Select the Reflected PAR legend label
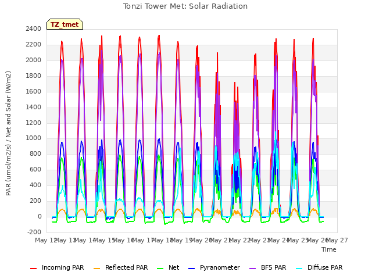 click(x=127, y=267)
